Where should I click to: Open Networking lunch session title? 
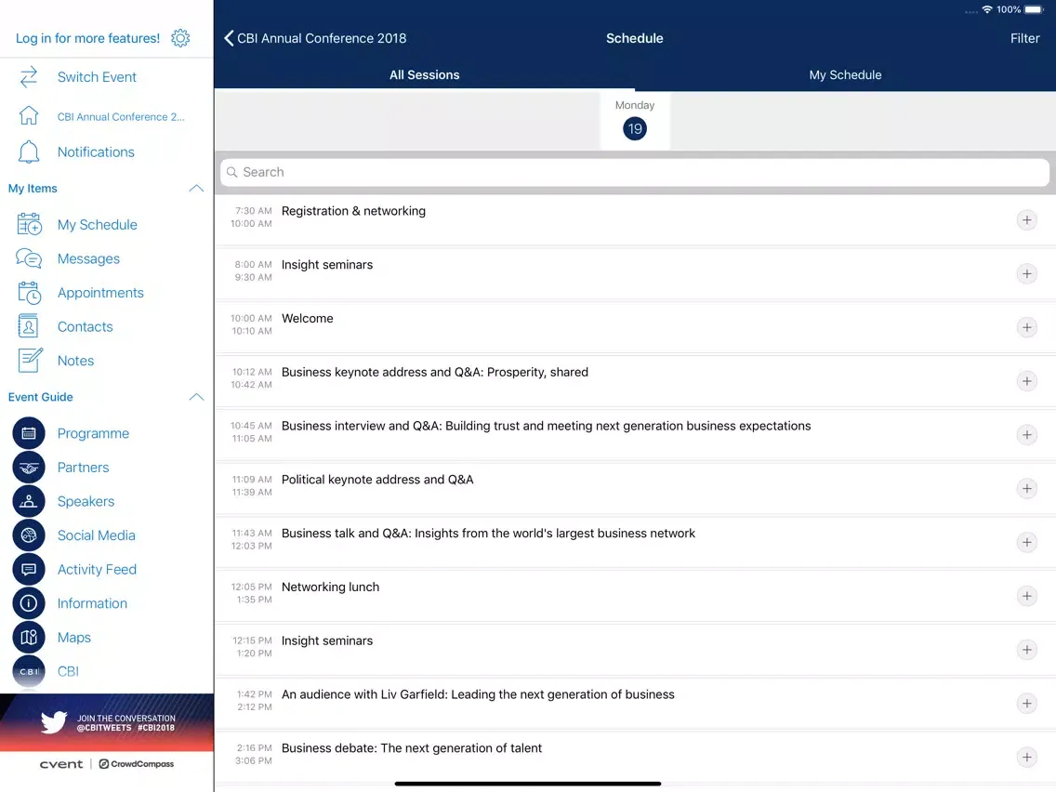coord(330,587)
